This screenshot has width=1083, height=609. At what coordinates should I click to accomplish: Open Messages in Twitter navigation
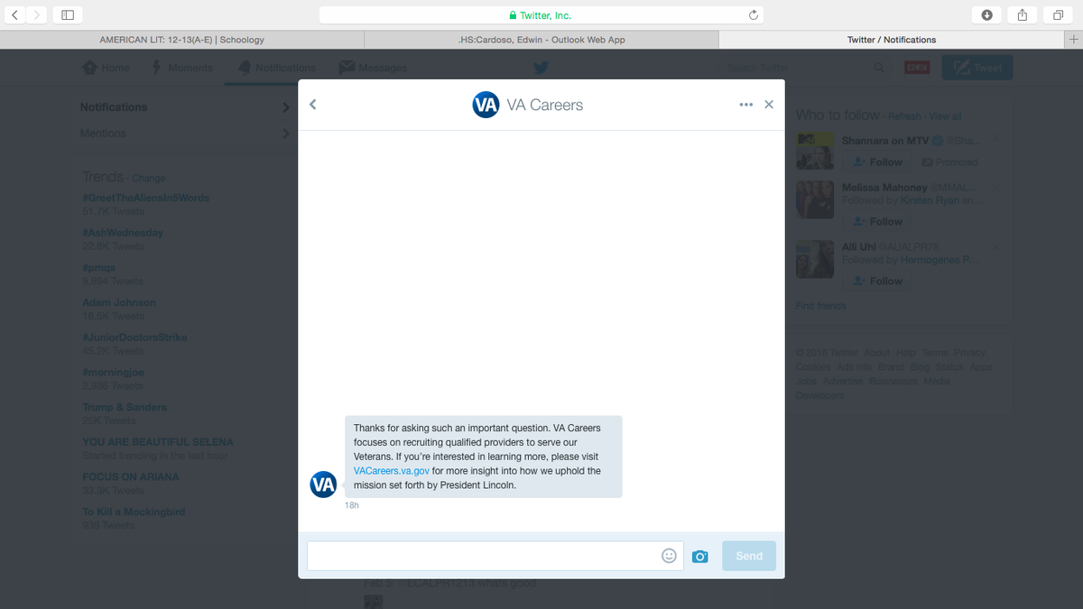click(x=373, y=68)
